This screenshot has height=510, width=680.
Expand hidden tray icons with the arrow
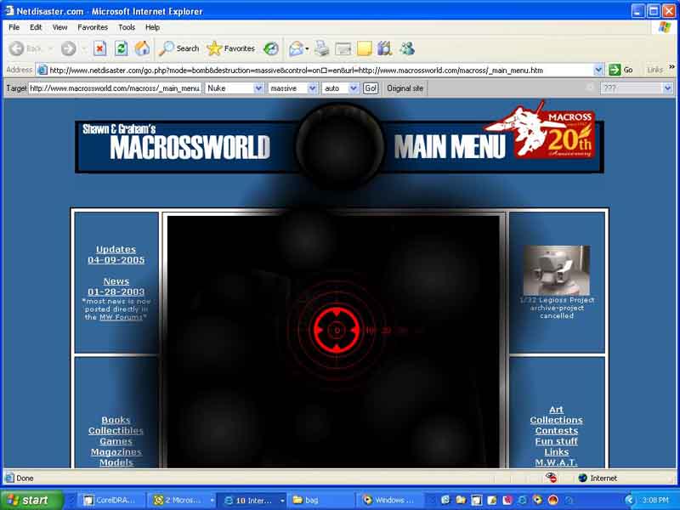(629, 500)
